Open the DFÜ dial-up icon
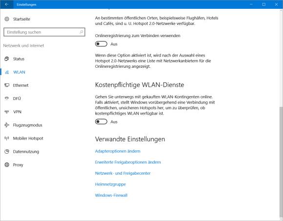This screenshot has width=283, height=221. tap(7, 99)
